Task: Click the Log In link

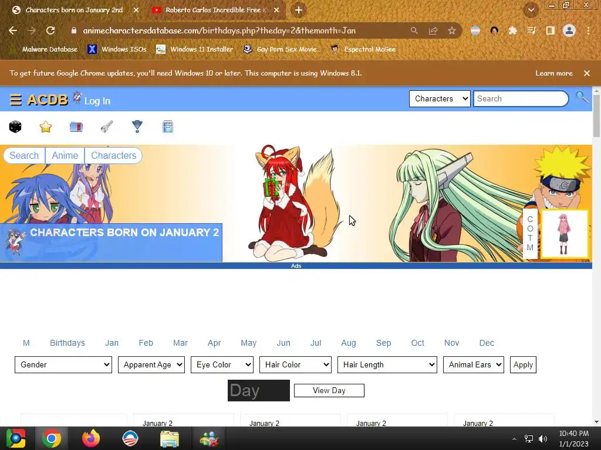Action: point(97,101)
